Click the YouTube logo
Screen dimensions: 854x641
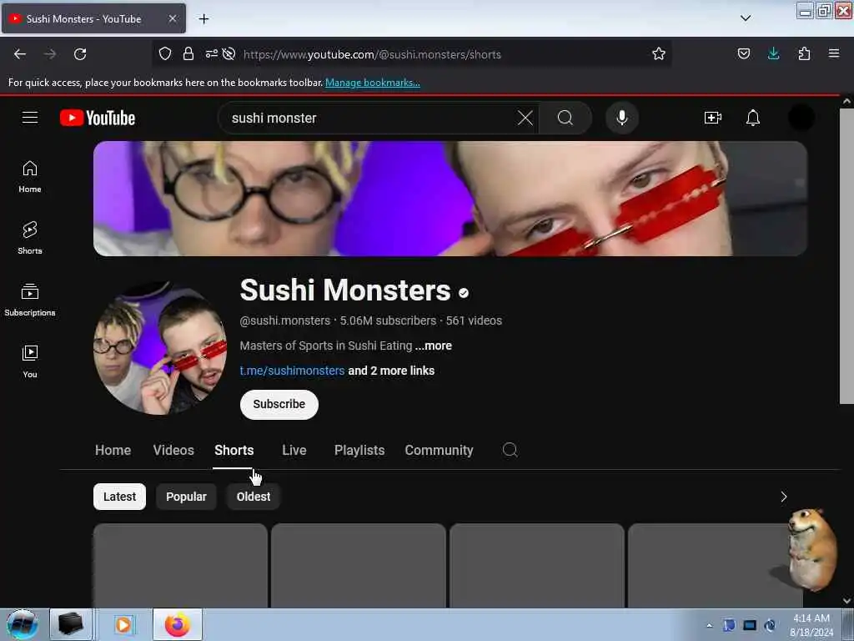click(x=98, y=118)
